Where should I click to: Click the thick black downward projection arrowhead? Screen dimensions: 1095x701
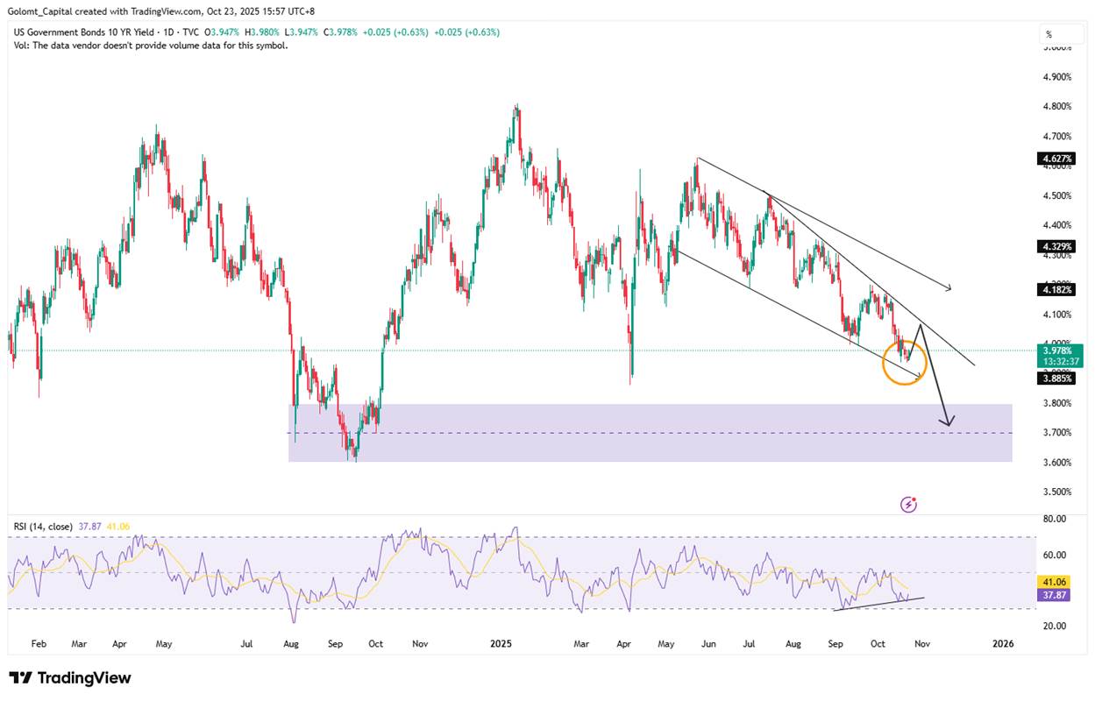pyautogui.click(x=946, y=422)
